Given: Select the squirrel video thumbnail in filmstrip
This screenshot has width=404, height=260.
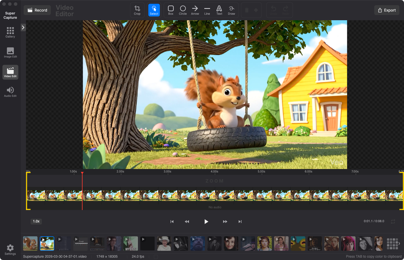Looking at the screenshot, I should (47, 244).
